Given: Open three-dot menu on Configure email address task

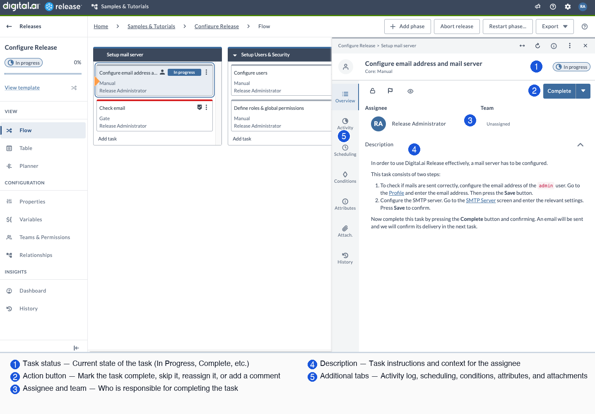Looking at the screenshot, I should click(206, 72).
